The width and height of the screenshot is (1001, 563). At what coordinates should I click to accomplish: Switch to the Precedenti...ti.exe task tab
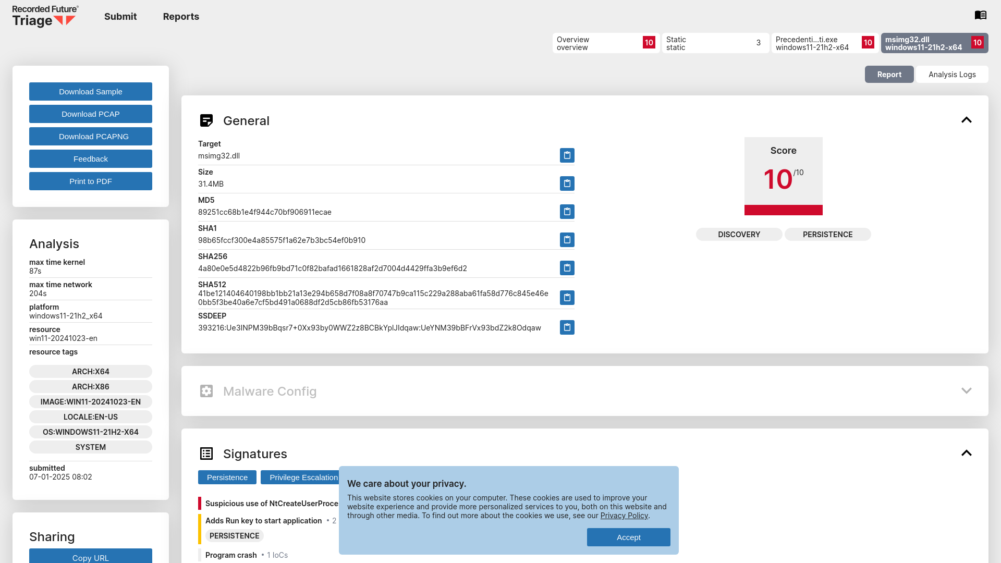click(825, 43)
